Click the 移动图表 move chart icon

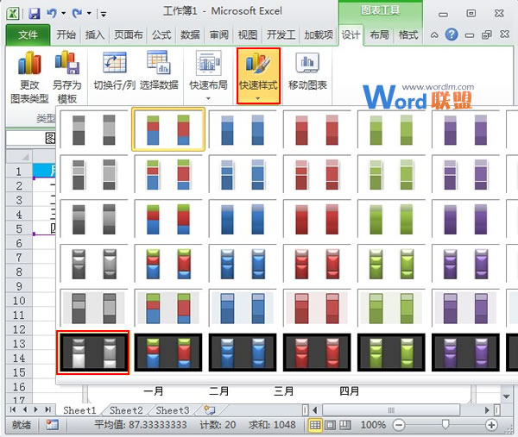click(x=308, y=65)
